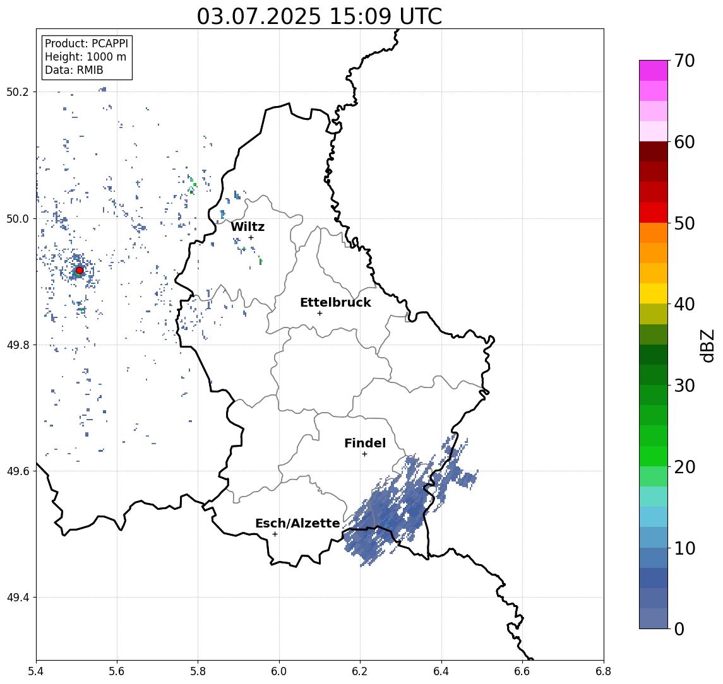Click the longitude label 5.8
This screenshot has width=723, height=684.
pyautogui.click(x=198, y=671)
